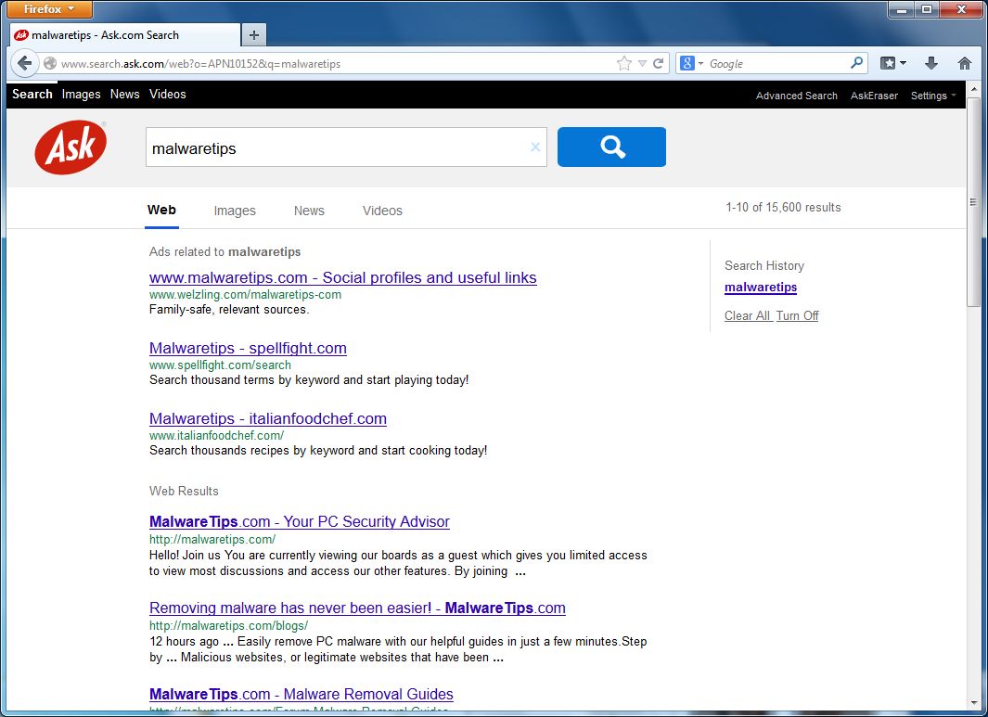Click the www.welzling.com/malwaretips-com URL text
Viewport: 988px width, 717px height.
pyautogui.click(x=245, y=294)
